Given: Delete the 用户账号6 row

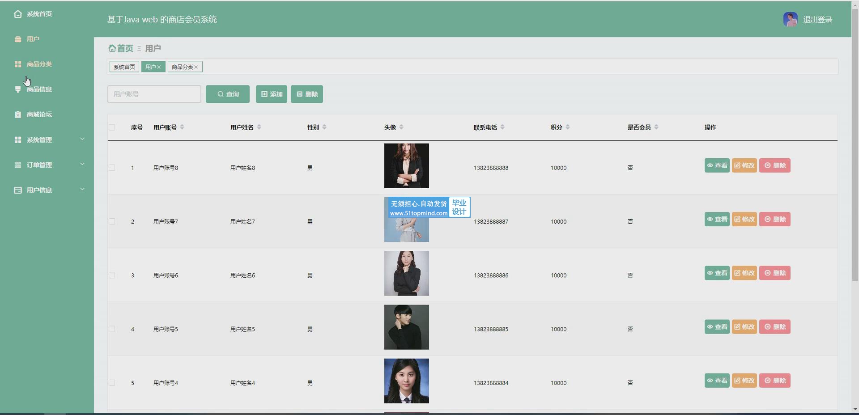Looking at the screenshot, I should 775,273.
